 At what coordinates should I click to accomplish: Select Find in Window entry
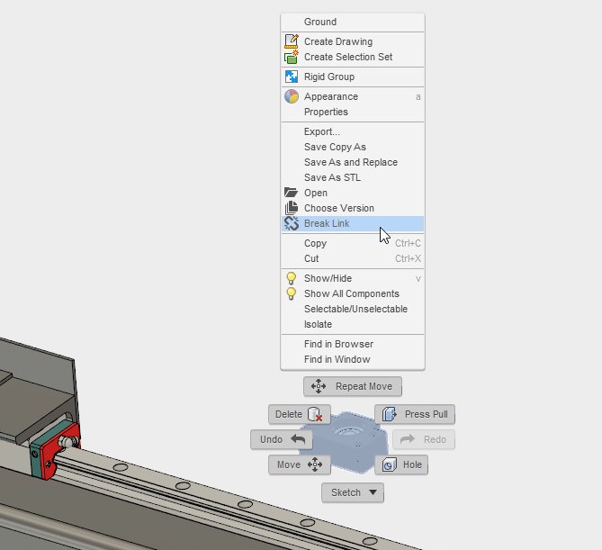tap(353, 359)
